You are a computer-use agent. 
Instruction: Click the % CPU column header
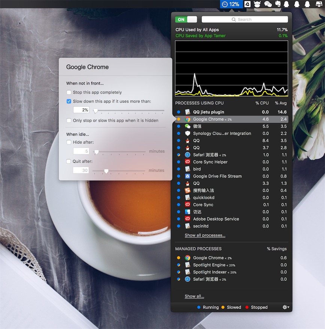(x=262, y=103)
